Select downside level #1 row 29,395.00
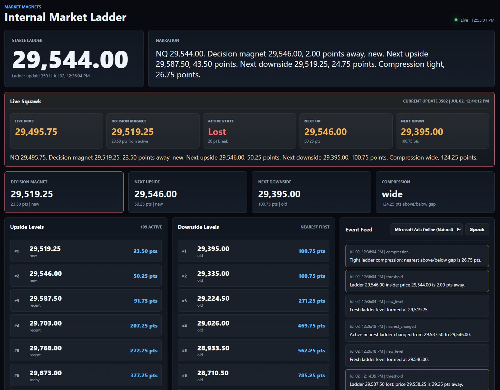 253,251
